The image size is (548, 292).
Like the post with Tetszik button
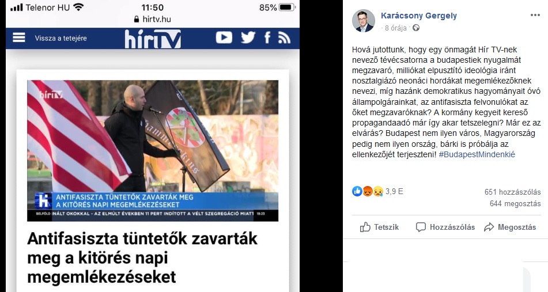click(x=379, y=227)
